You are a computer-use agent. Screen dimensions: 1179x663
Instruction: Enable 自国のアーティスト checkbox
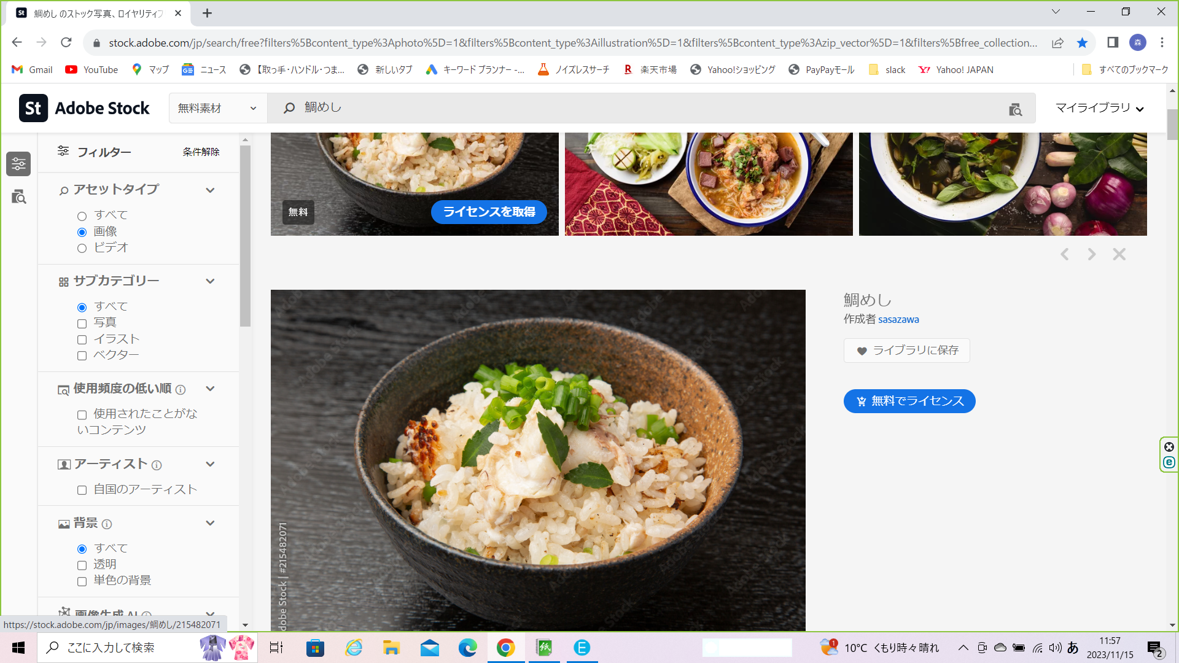click(x=82, y=490)
